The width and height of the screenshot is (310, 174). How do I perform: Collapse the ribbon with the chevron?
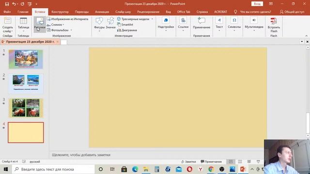(307, 36)
